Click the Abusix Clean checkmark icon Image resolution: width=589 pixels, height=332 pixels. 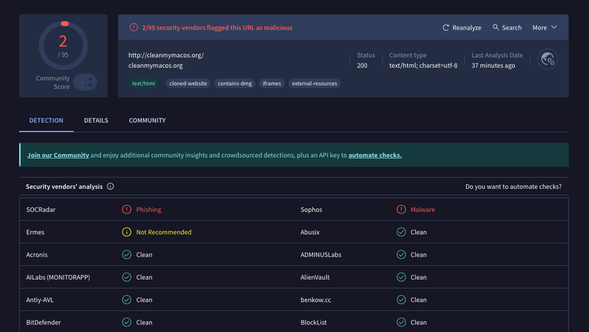coord(401,232)
